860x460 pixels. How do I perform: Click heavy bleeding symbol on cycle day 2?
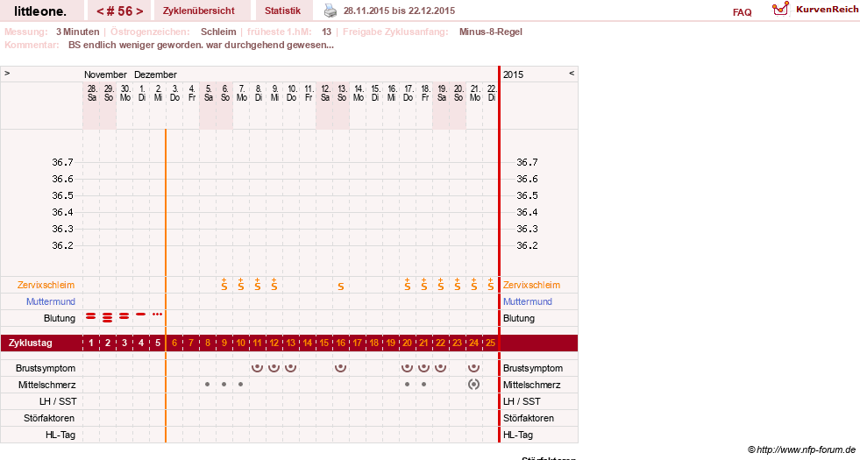pos(108,317)
